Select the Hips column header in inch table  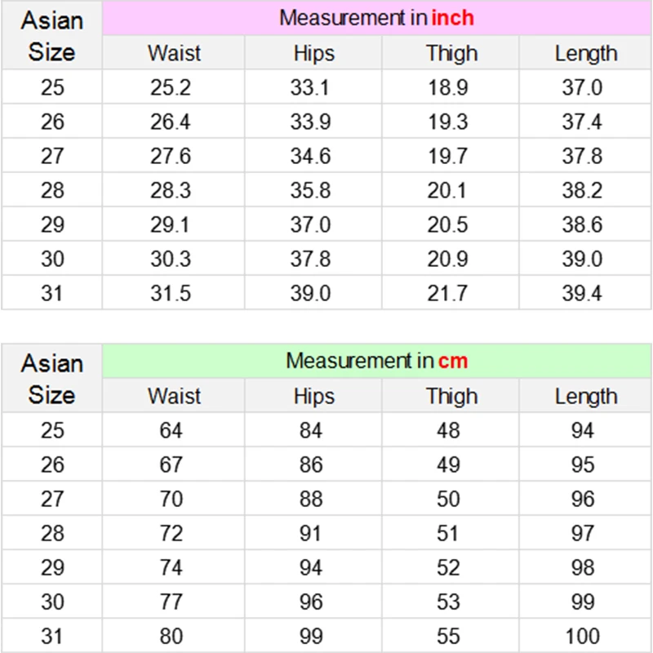coord(313,53)
